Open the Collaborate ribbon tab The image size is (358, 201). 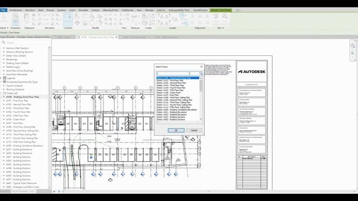[x=128, y=10]
